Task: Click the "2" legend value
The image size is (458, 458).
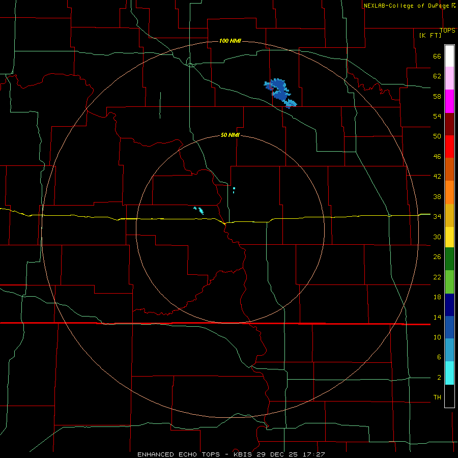Action: [439, 378]
